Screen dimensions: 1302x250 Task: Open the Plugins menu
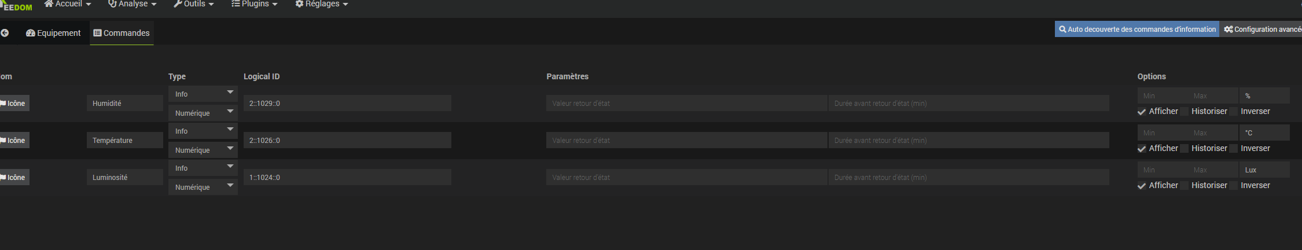[255, 4]
